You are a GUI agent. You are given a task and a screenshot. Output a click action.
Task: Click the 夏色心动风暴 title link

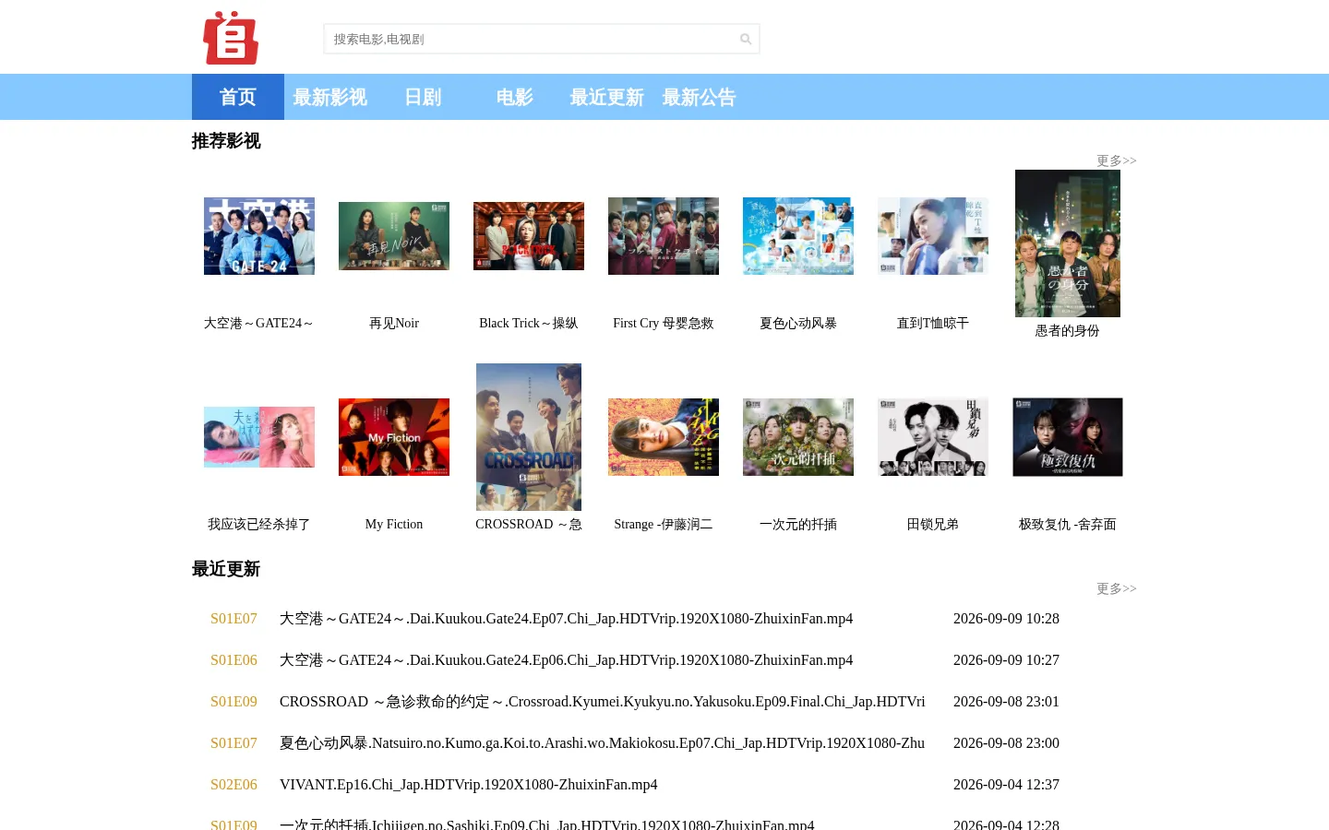[x=798, y=323]
